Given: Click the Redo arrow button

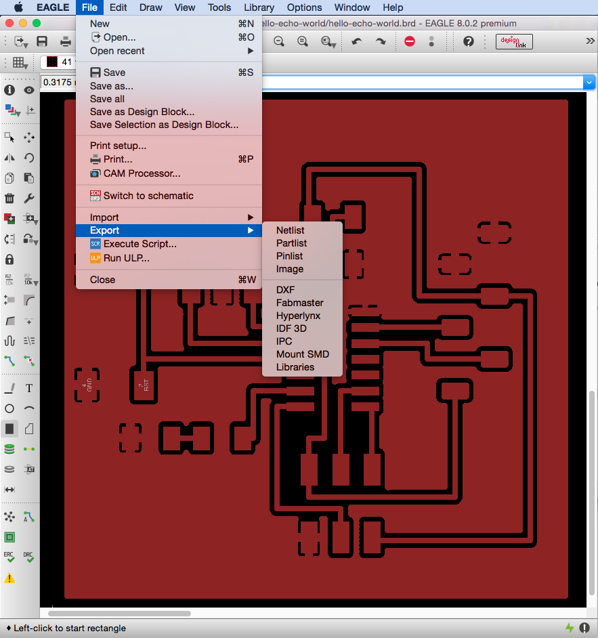Looking at the screenshot, I should coord(381,41).
